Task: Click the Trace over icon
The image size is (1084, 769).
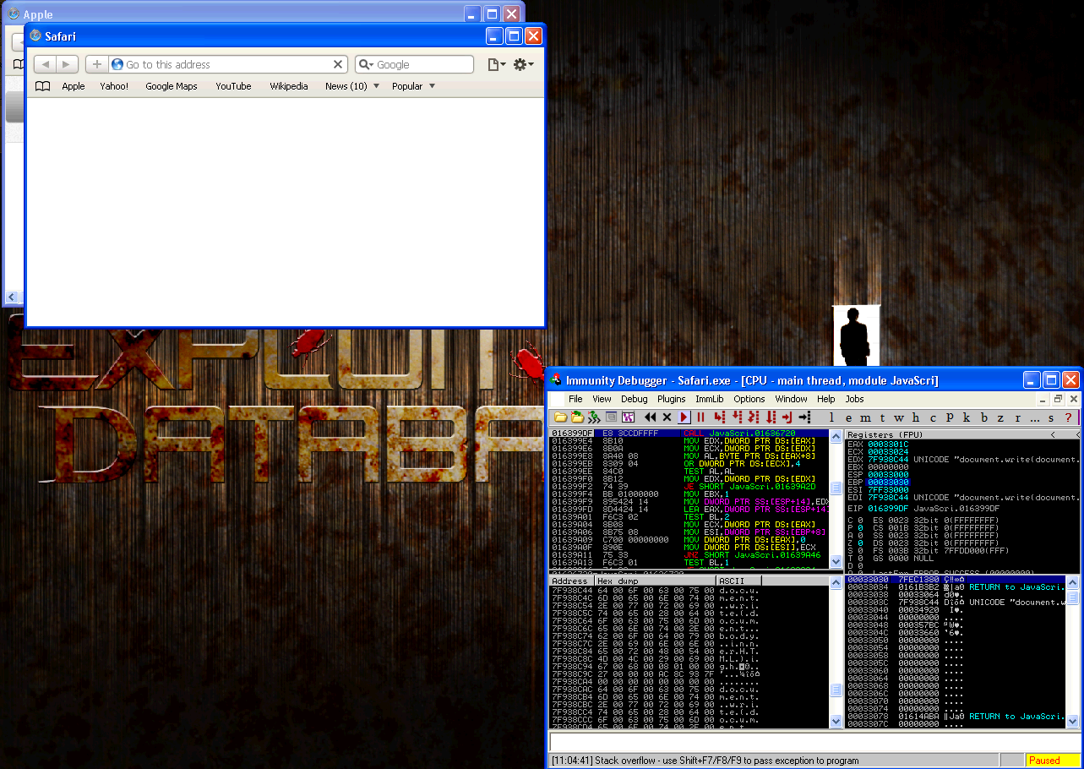Action: pos(771,417)
